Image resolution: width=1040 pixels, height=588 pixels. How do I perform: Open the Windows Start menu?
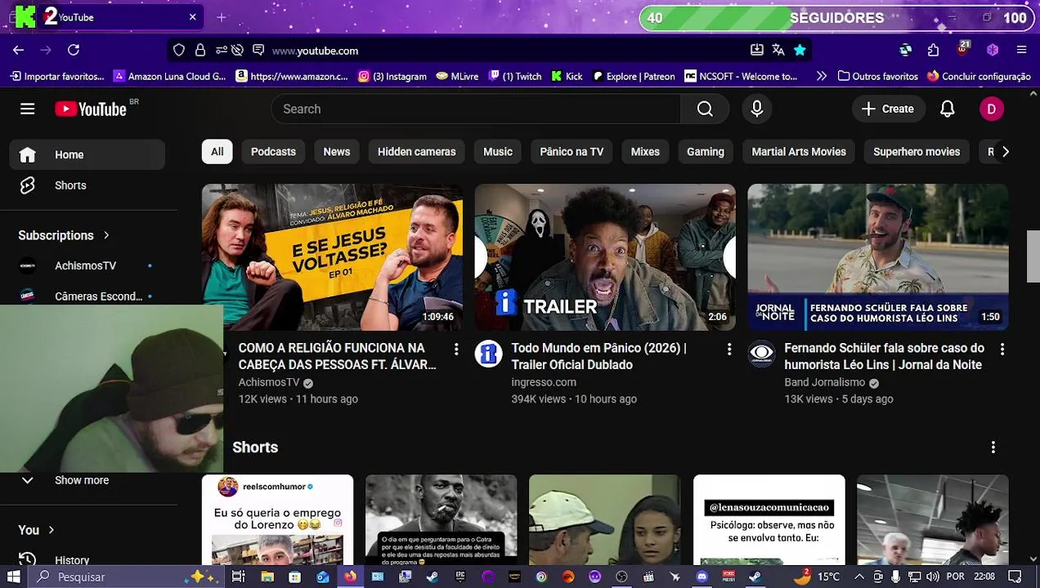tap(14, 577)
